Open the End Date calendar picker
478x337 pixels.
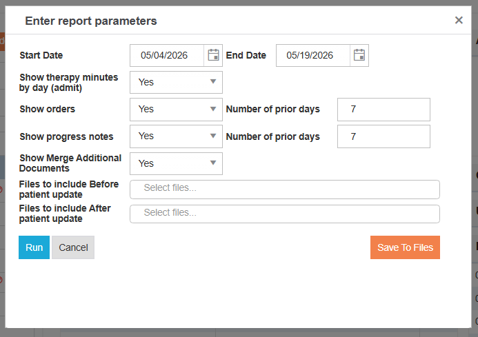(359, 55)
